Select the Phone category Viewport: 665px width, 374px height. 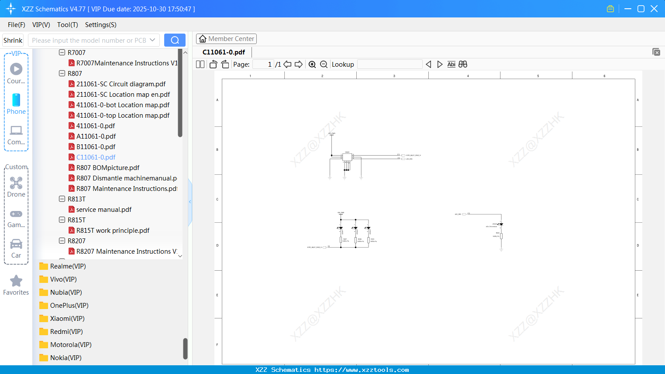[16, 104]
